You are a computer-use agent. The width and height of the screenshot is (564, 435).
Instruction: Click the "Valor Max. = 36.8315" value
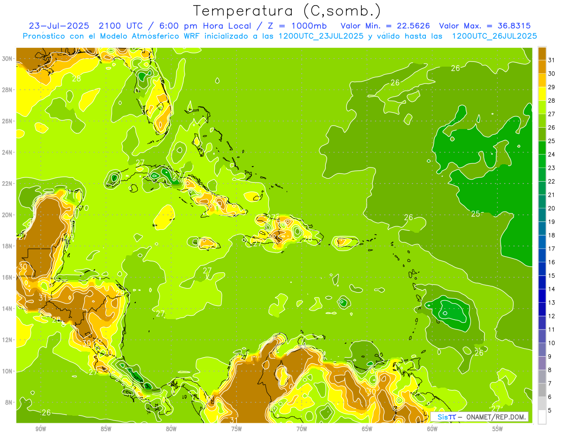tap(485, 25)
